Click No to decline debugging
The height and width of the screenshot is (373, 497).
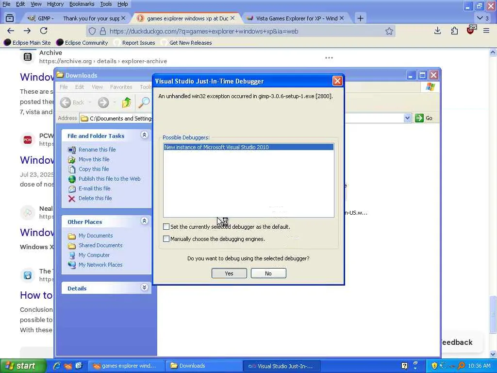(x=268, y=273)
